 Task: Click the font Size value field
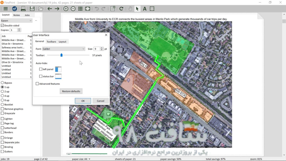[x=97, y=49]
